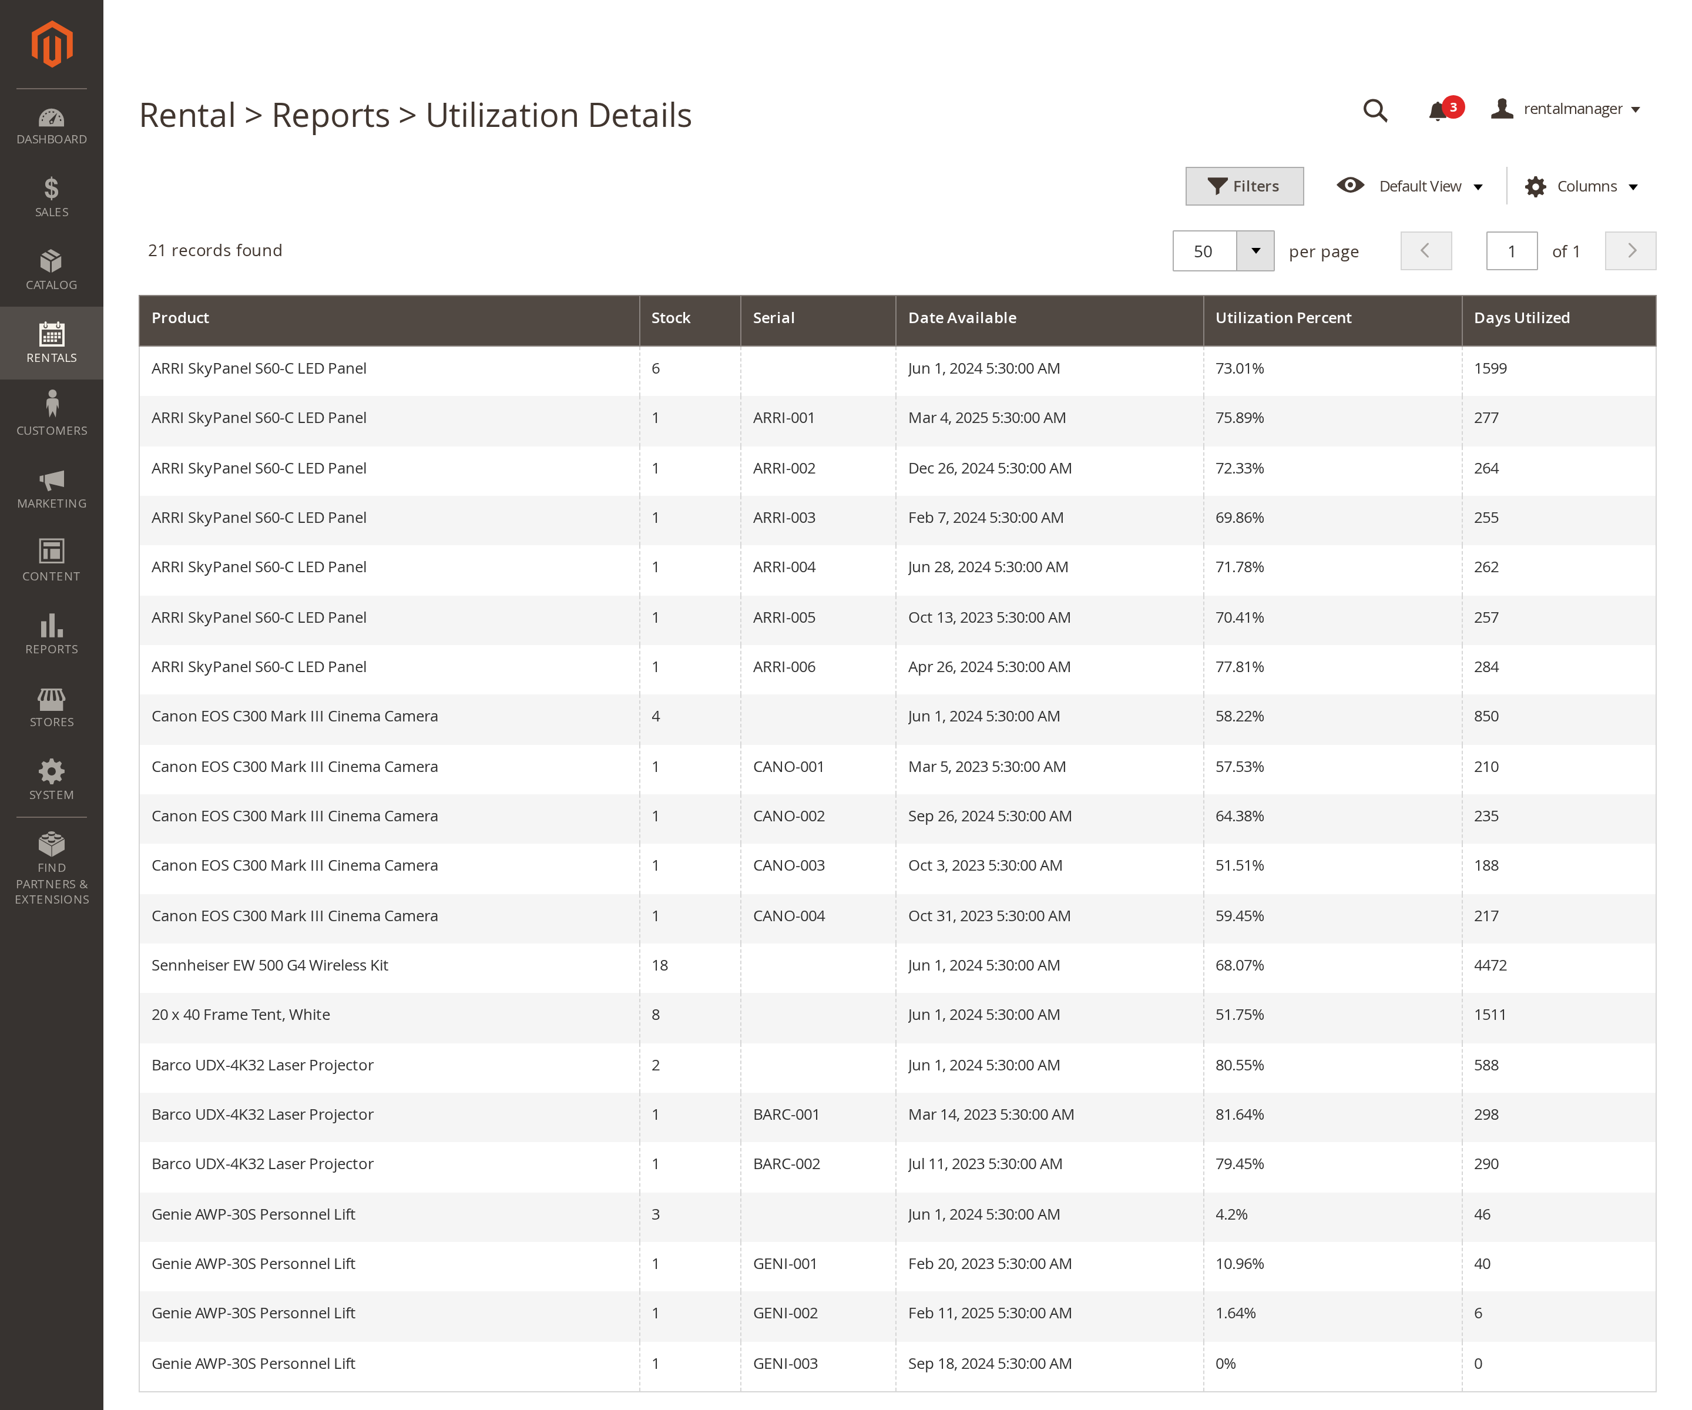Go to the next page arrow
This screenshot has width=1692, height=1410.
click(x=1630, y=251)
